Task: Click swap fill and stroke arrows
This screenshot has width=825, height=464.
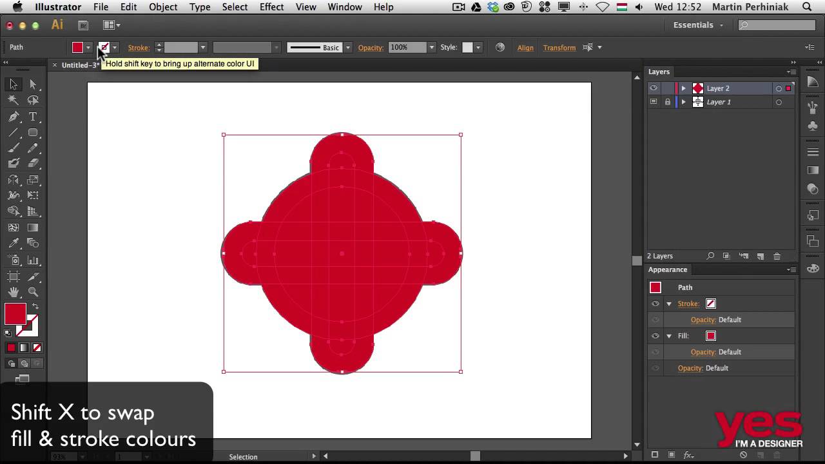Action: [35, 307]
